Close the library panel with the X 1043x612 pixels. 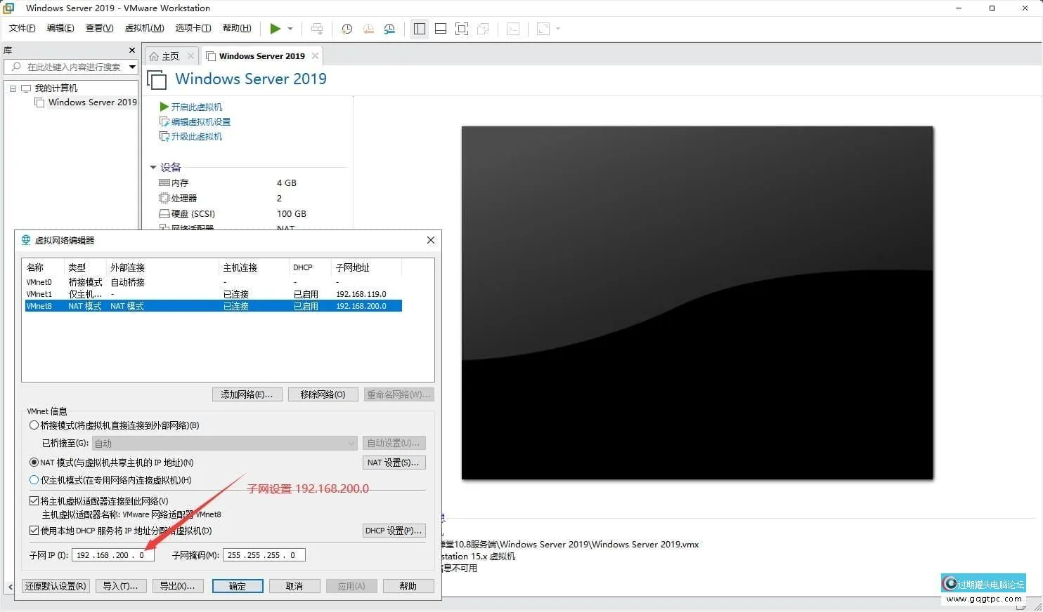coord(132,51)
